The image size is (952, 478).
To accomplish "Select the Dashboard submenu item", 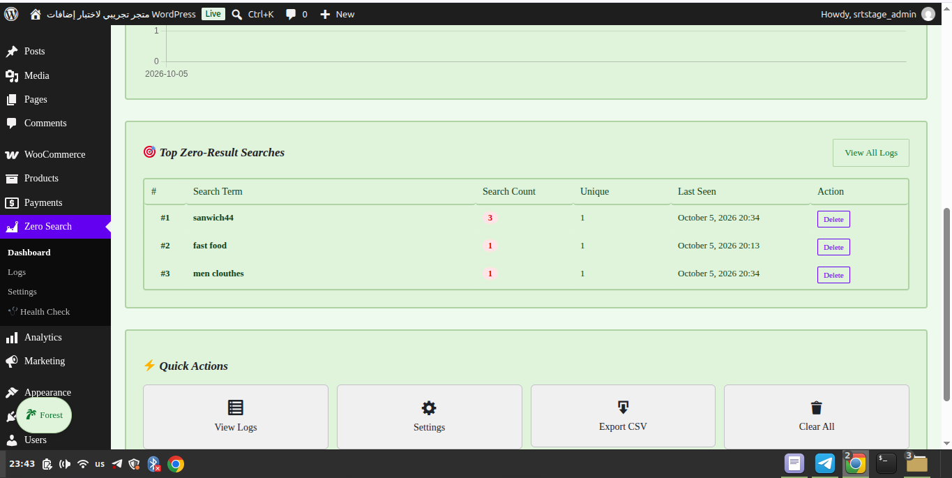I will [29, 253].
